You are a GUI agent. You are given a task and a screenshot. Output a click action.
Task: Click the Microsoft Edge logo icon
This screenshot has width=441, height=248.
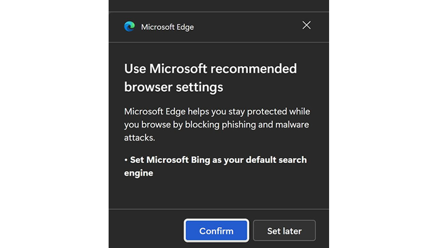click(130, 26)
